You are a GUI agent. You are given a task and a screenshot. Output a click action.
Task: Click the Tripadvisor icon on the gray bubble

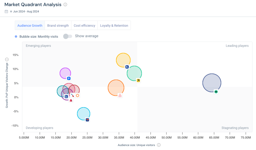[x=215, y=91]
